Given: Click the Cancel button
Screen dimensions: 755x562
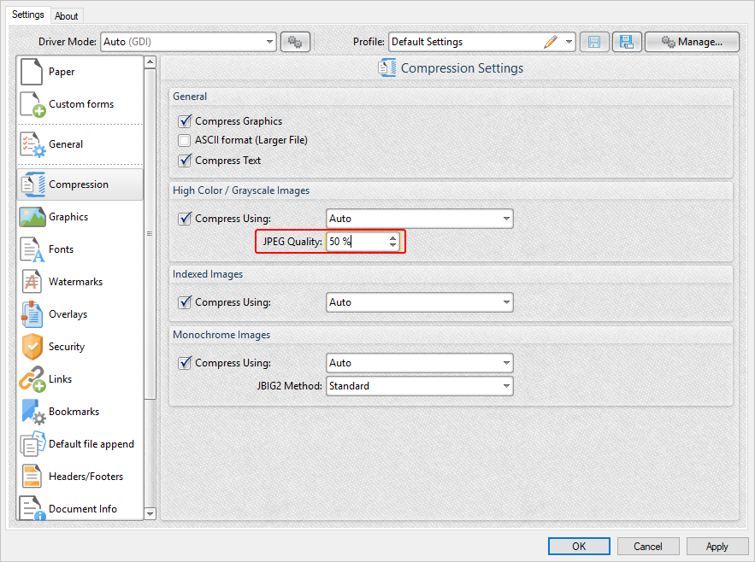Looking at the screenshot, I should tap(648, 546).
